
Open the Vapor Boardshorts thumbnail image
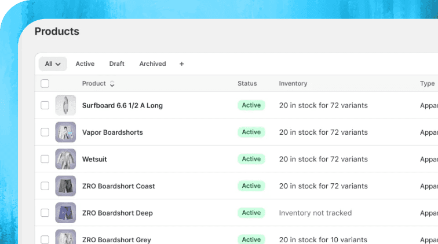65,132
